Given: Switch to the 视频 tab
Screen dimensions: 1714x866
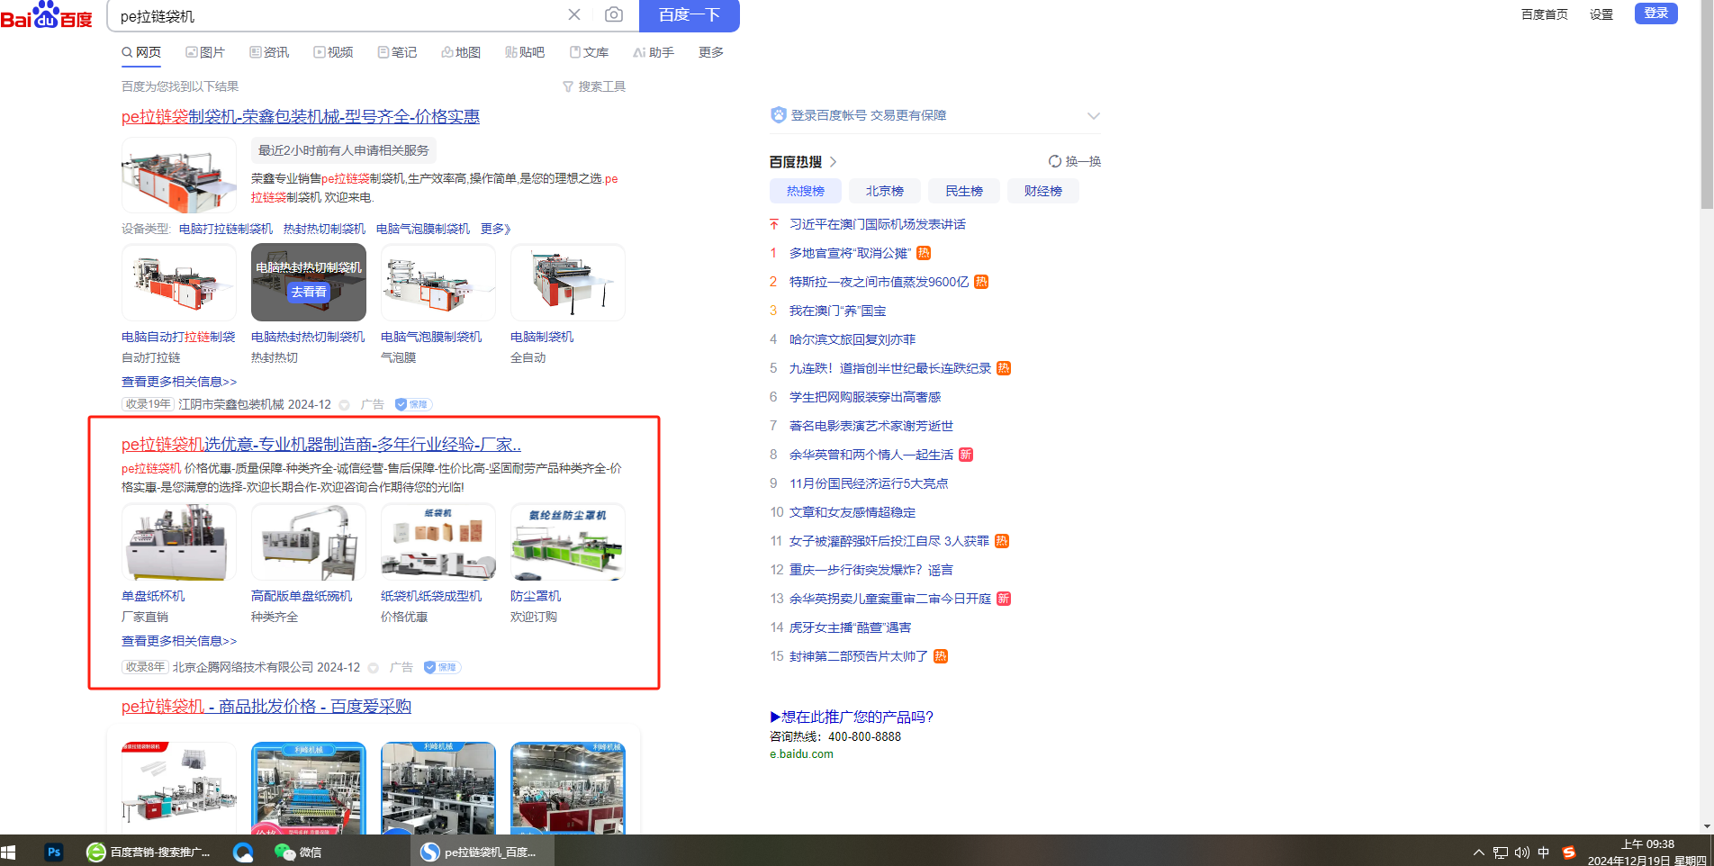Looking at the screenshot, I should (333, 52).
